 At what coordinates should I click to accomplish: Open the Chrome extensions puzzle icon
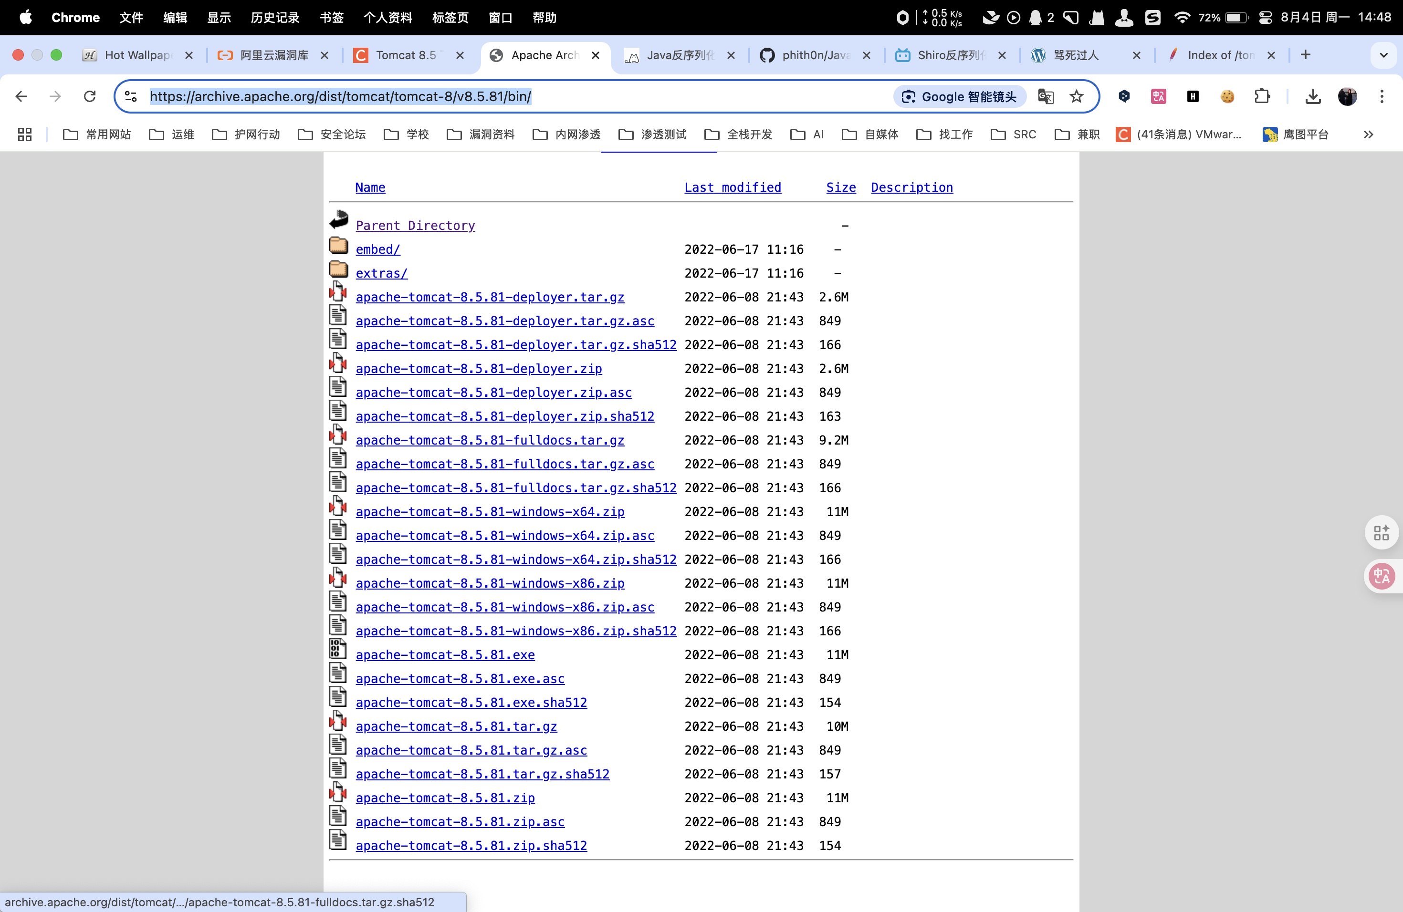tap(1262, 96)
